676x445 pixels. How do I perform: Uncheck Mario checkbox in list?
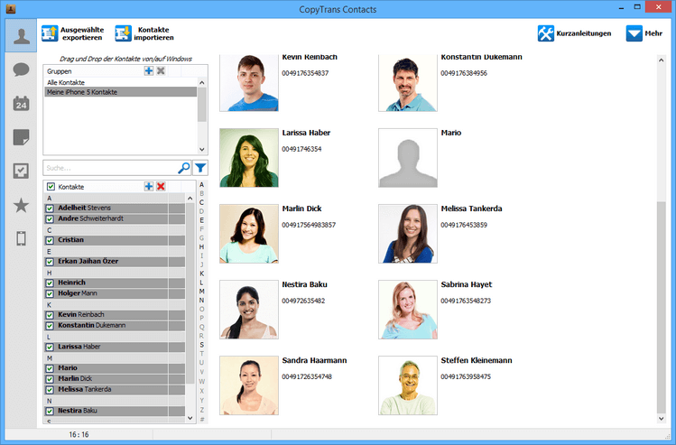[x=50, y=368]
